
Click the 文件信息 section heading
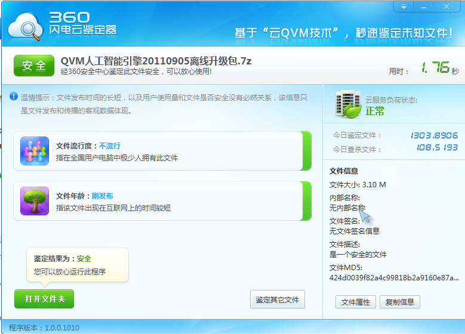point(344,171)
